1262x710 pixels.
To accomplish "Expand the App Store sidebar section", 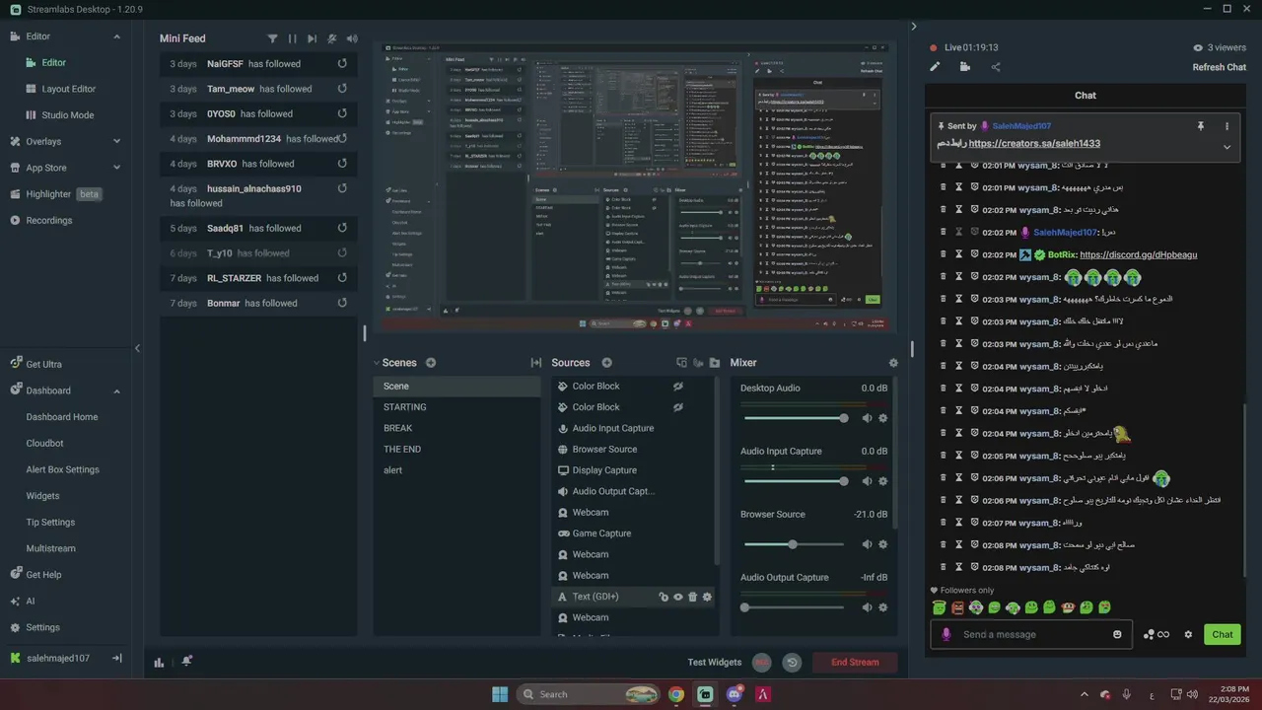I will (x=116, y=168).
